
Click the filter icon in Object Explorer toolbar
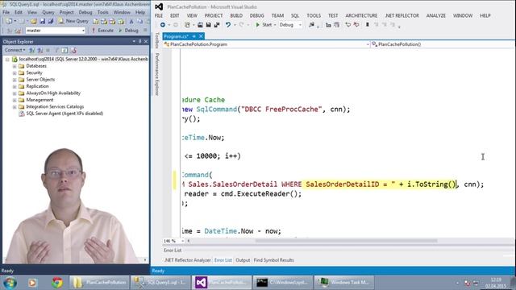(x=56, y=50)
